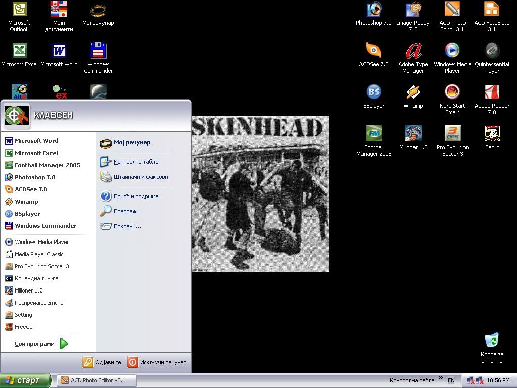The width and height of the screenshot is (517, 388).
Task: Launch Microsoft Excel desktop shortcut
Action: tap(19, 55)
